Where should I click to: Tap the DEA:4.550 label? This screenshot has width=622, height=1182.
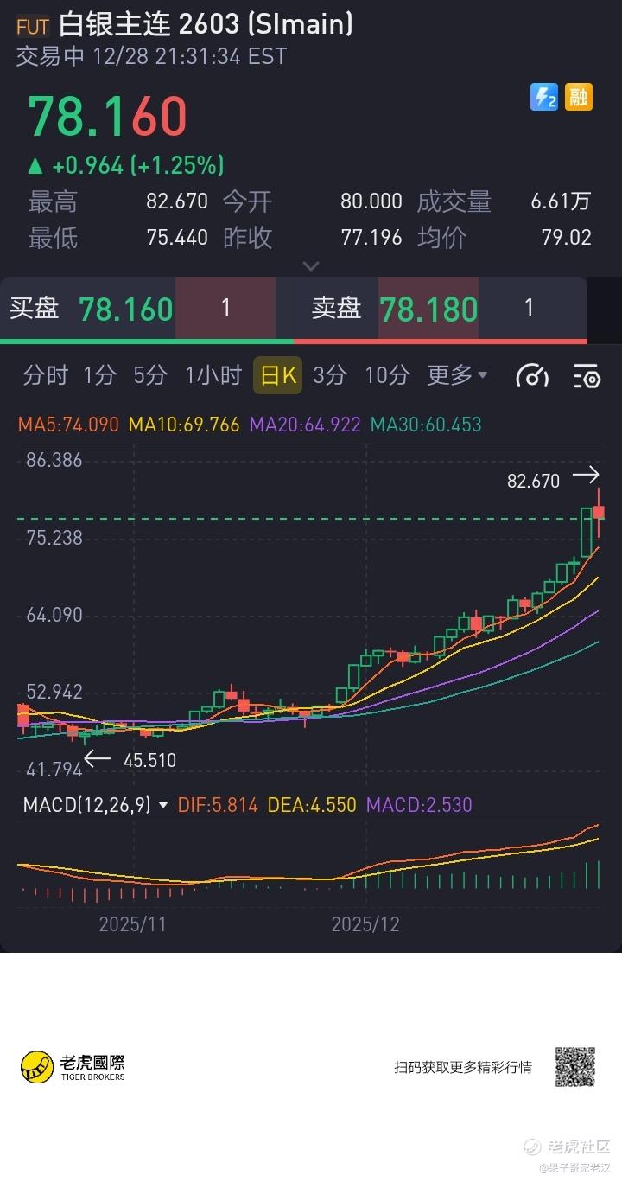(x=312, y=805)
